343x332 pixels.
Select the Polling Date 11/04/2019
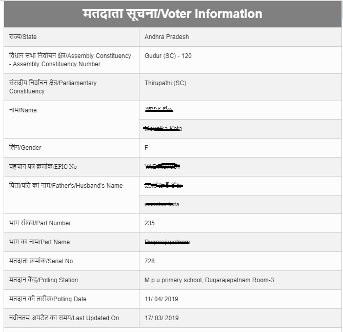(x=161, y=299)
